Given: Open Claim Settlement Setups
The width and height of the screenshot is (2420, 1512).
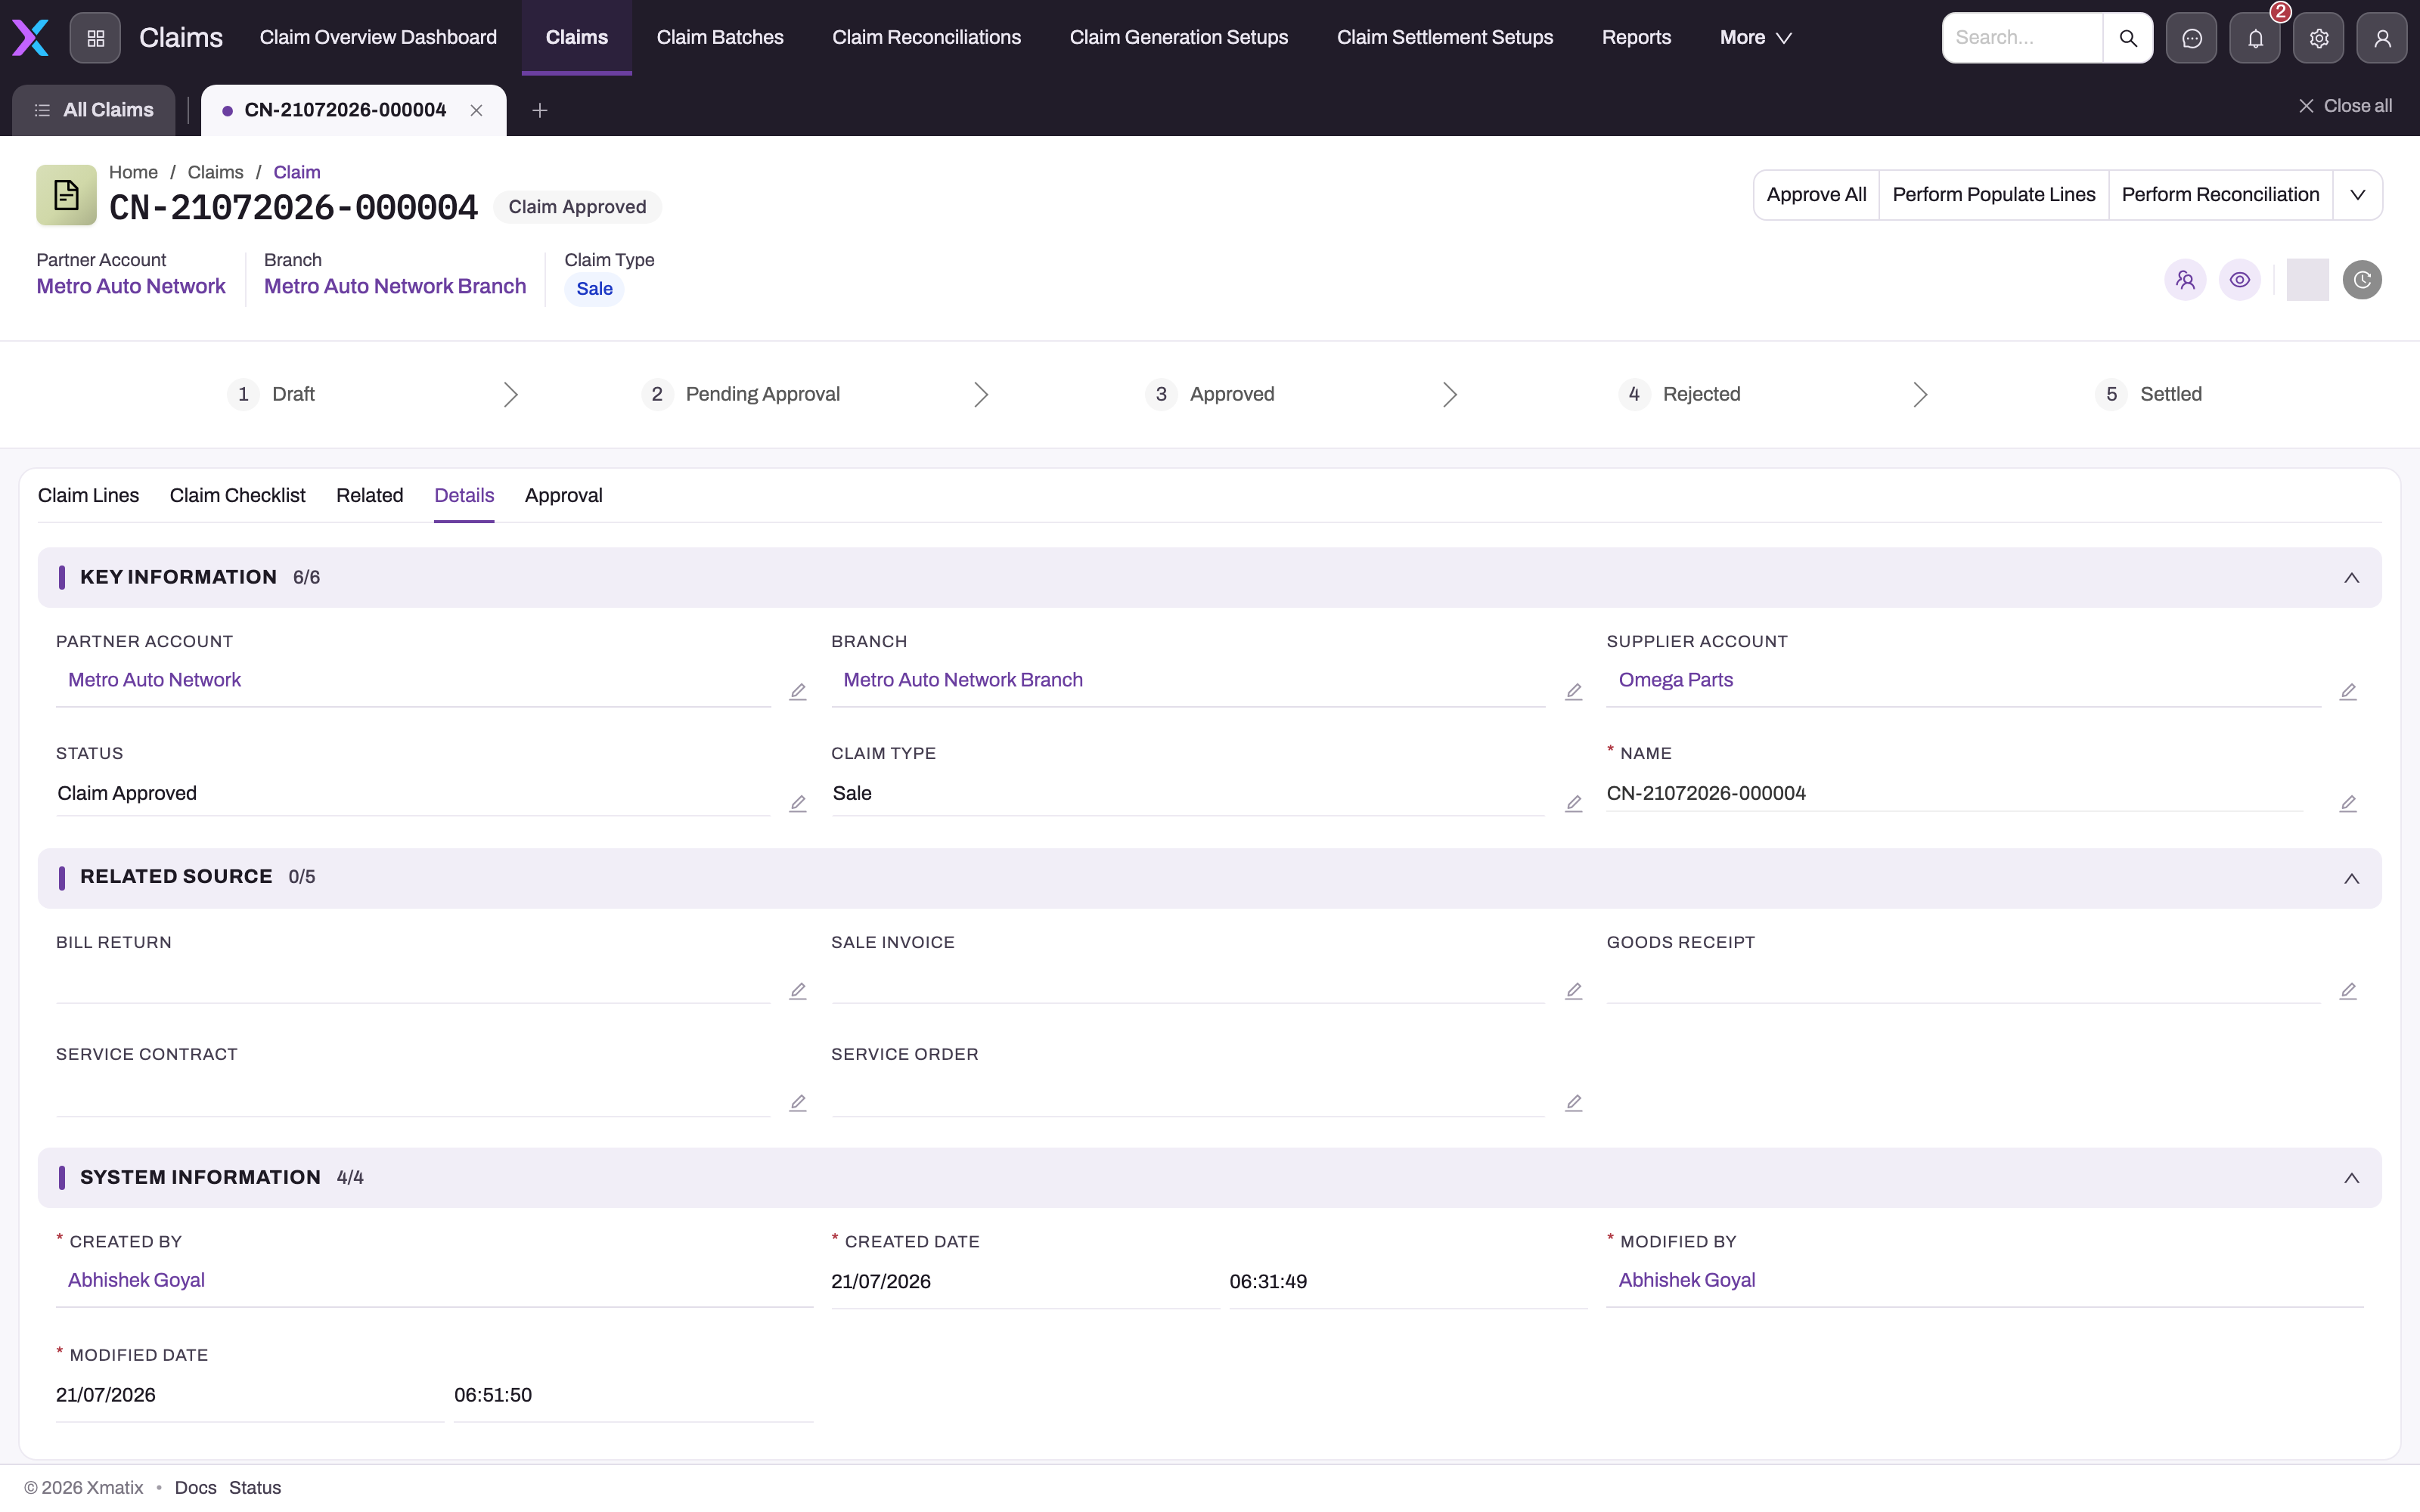Looking at the screenshot, I should pos(1445,38).
